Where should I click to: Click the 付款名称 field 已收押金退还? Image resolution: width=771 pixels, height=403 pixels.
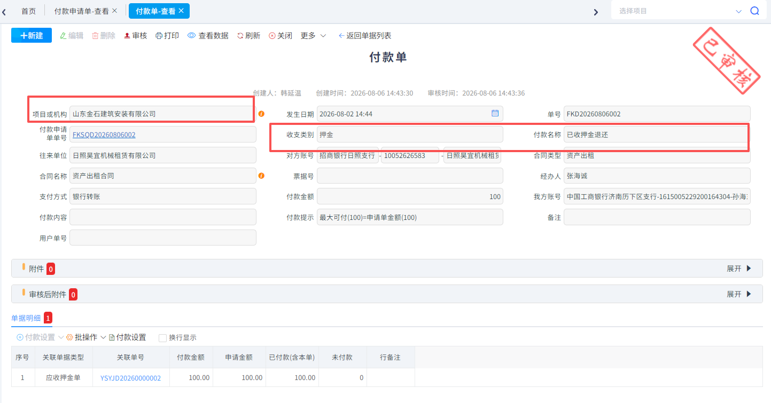pos(657,135)
